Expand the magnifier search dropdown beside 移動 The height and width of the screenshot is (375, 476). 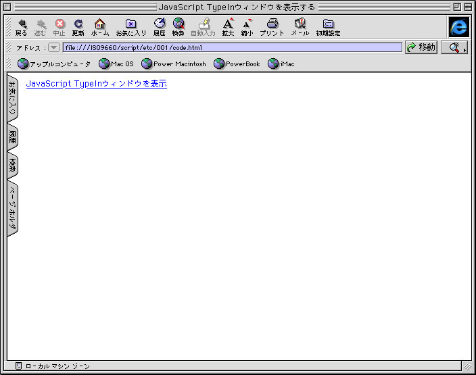click(454, 47)
